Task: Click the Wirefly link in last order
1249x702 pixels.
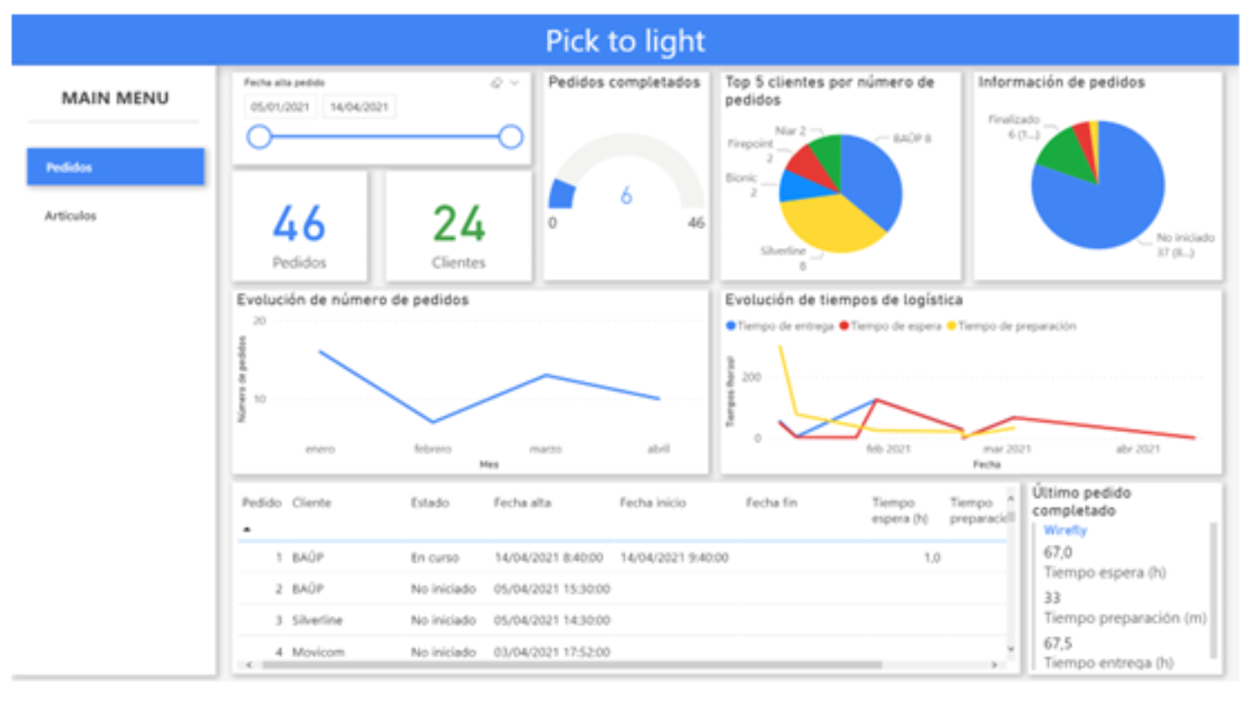Action: (x=1065, y=530)
